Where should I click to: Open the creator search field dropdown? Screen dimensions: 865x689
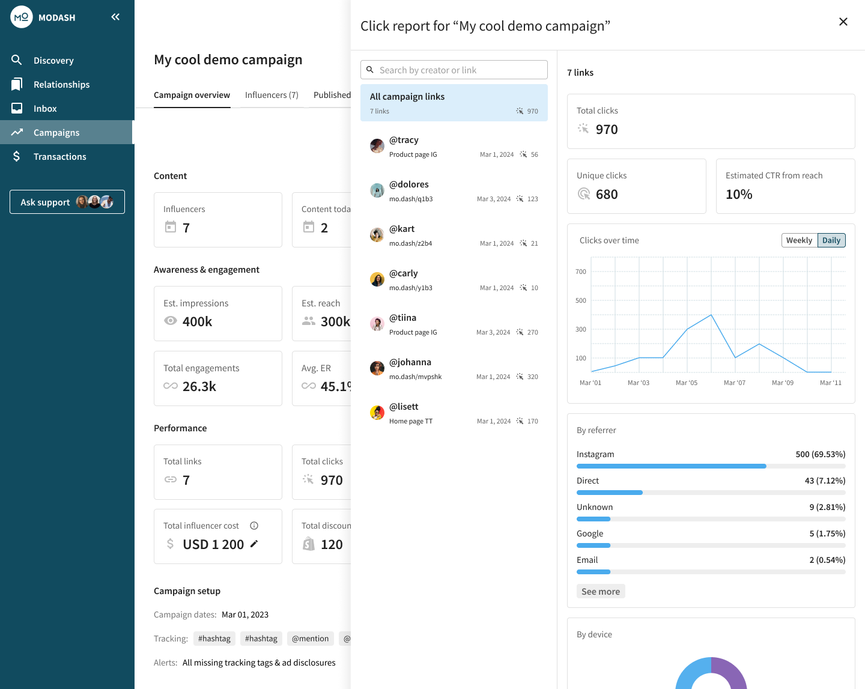454,70
